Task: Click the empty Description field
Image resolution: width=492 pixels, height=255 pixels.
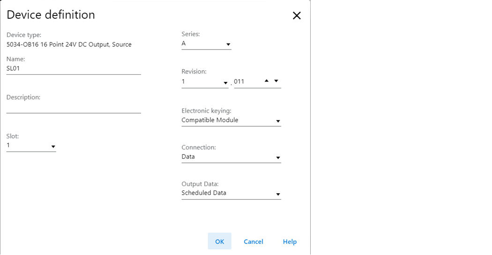Action: click(74, 107)
